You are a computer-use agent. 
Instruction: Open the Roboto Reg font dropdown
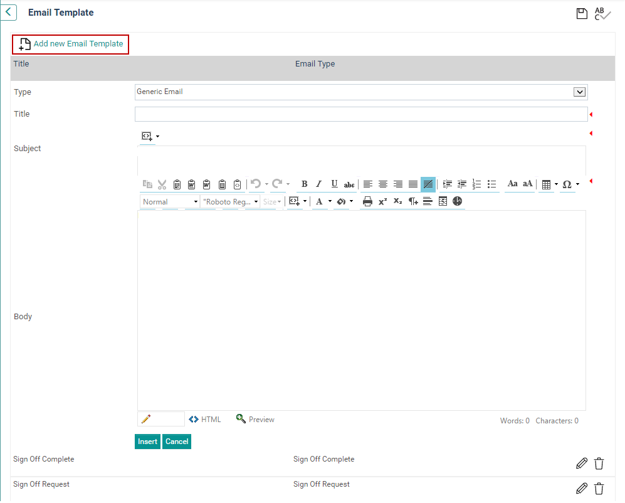click(x=230, y=202)
